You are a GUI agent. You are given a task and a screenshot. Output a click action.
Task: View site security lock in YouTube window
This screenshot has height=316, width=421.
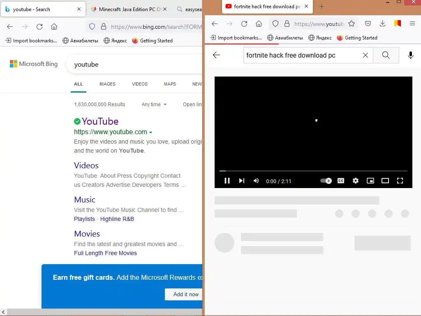pyautogui.click(x=287, y=23)
